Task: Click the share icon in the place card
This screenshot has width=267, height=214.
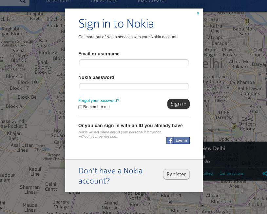Action: [264, 174]
